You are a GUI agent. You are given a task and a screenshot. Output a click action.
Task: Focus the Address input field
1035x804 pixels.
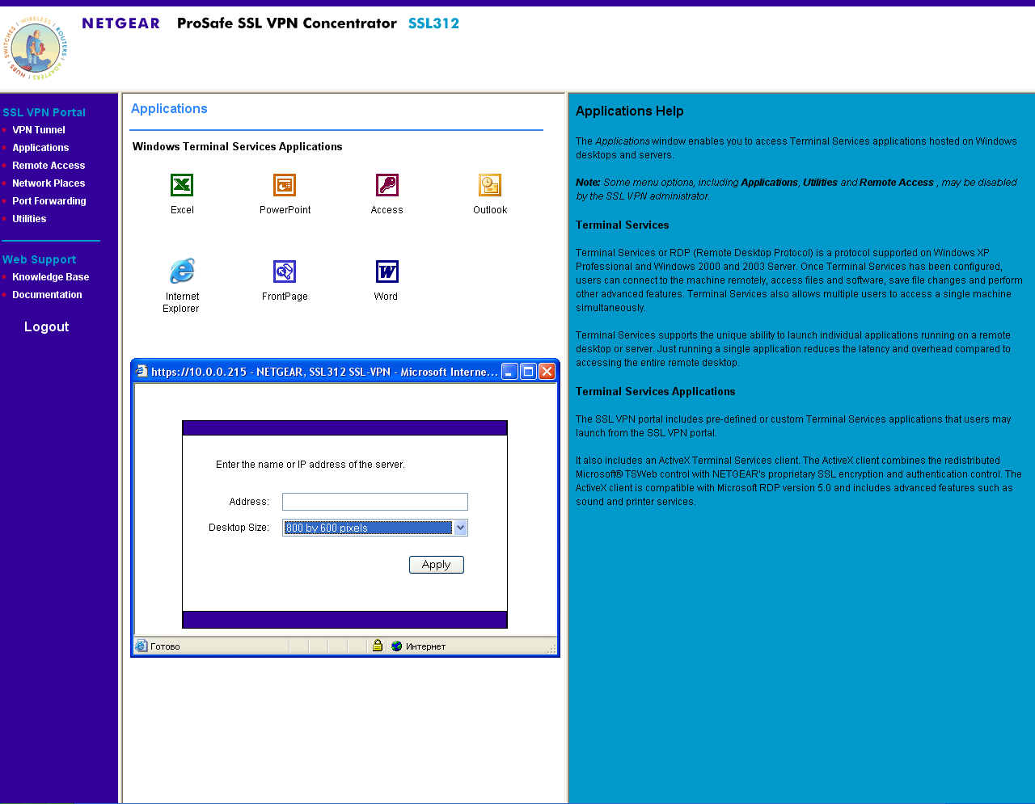[375, 502]
